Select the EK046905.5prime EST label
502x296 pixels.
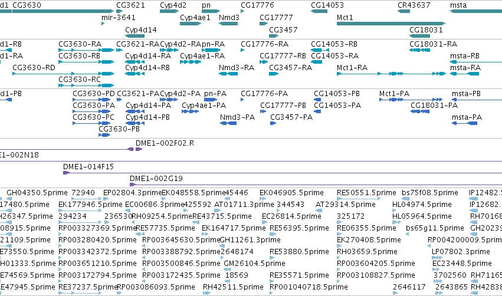291,193
